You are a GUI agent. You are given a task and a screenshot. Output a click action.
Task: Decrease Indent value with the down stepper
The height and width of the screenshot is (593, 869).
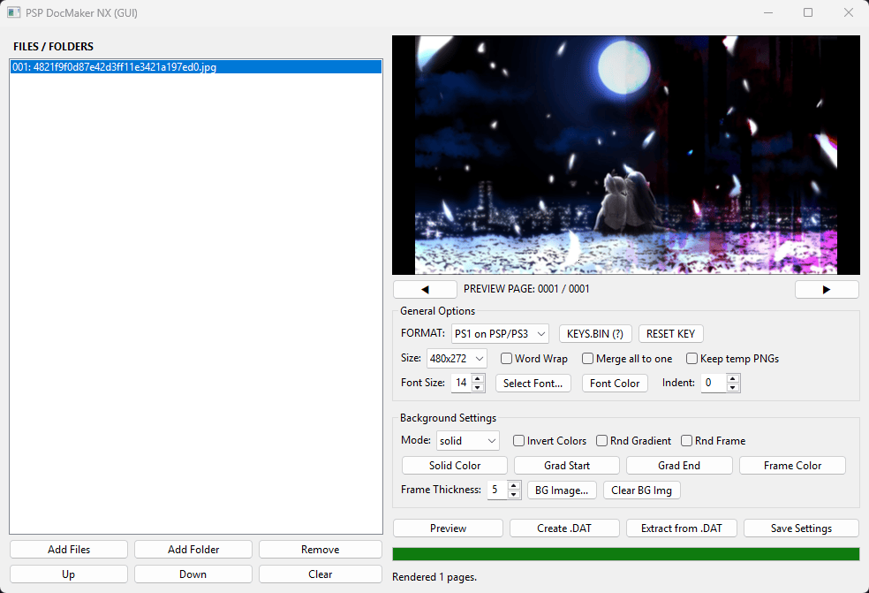733,387
